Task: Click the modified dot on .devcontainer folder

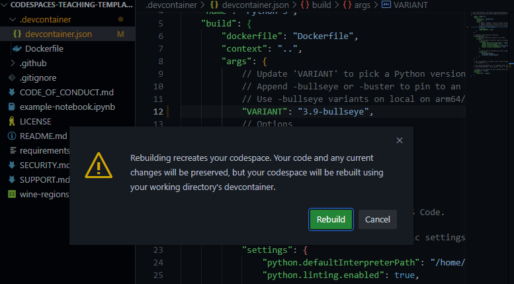Action: [x=120, y=19]
